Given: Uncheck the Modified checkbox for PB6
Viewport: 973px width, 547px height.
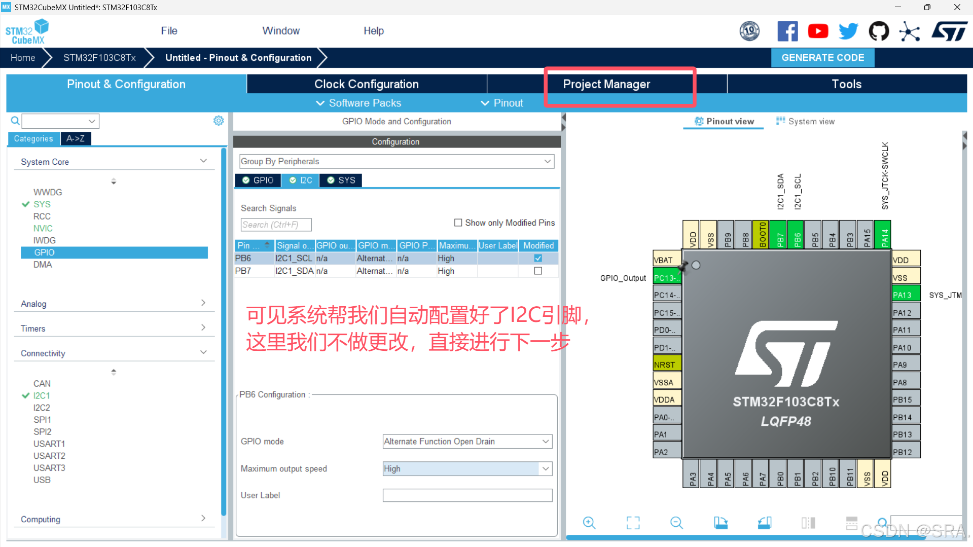Looking at the screenshot, I should pyautogui.click(x=537, y=258).
